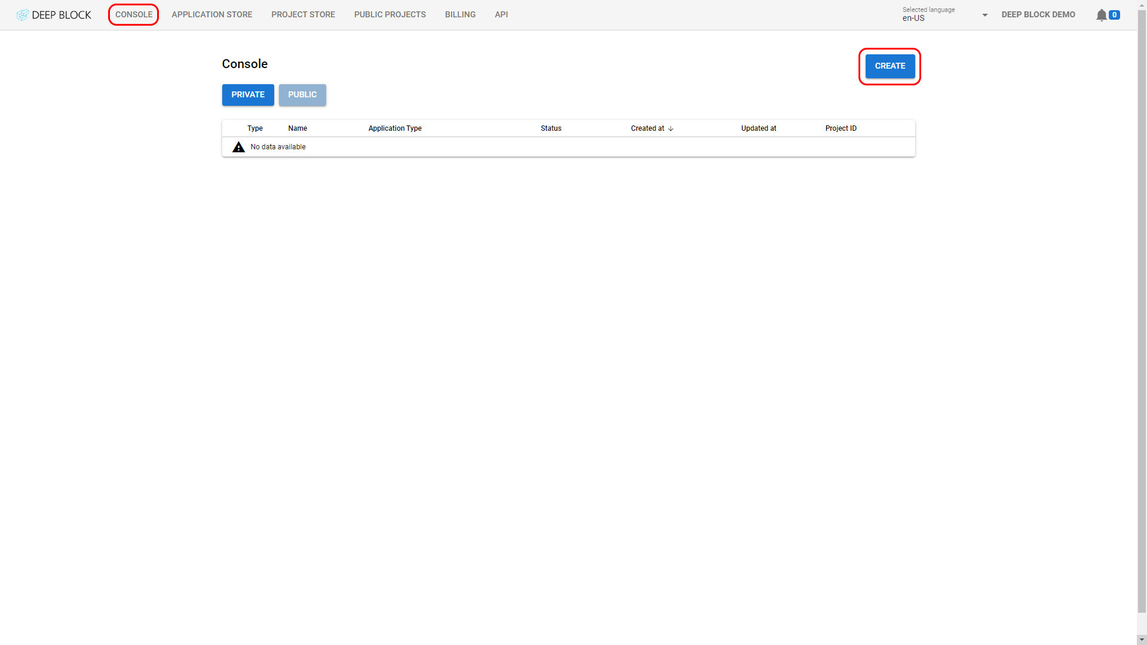
Task: Click the PUBLIC PROJECTS tab
Action: pyautogui.click(x=390, y=14)
